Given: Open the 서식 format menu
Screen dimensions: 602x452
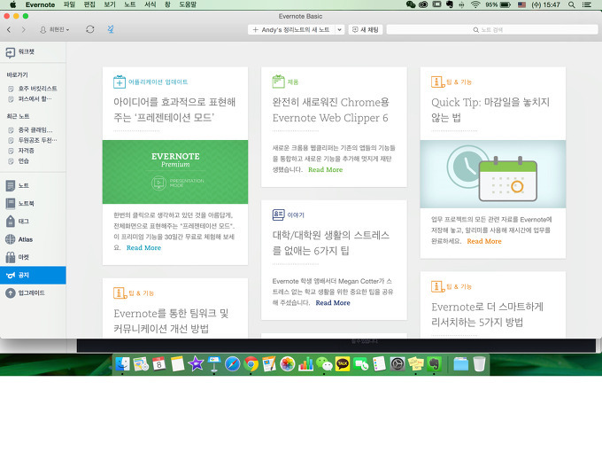Looking at the screenshot, I should 150,4.
